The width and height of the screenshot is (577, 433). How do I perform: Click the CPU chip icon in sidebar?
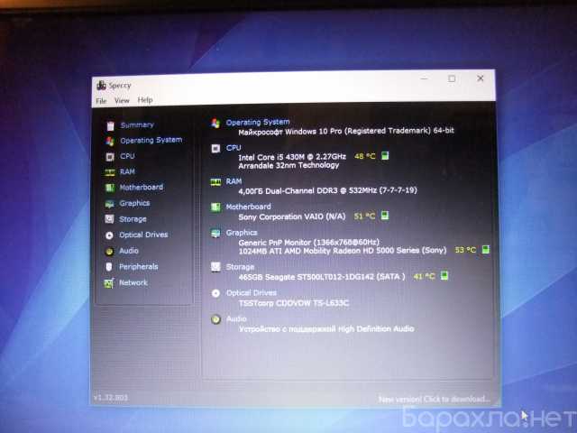point(110,157)
